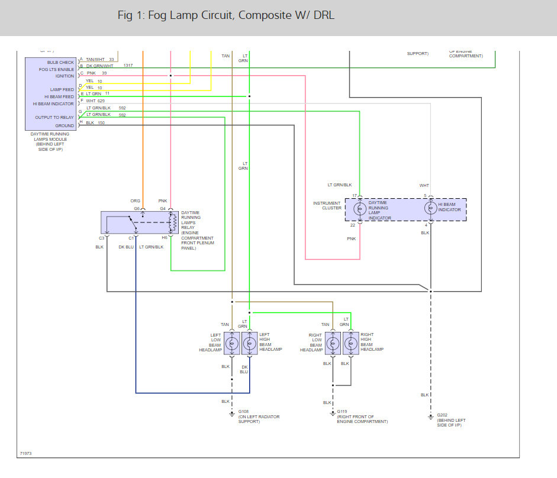
Task: Click the 'PNK 39' wire label
Action: point(96,73)
